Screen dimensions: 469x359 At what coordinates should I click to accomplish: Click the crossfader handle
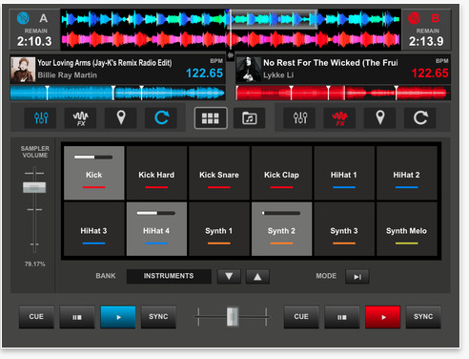(x=233, y=317)
